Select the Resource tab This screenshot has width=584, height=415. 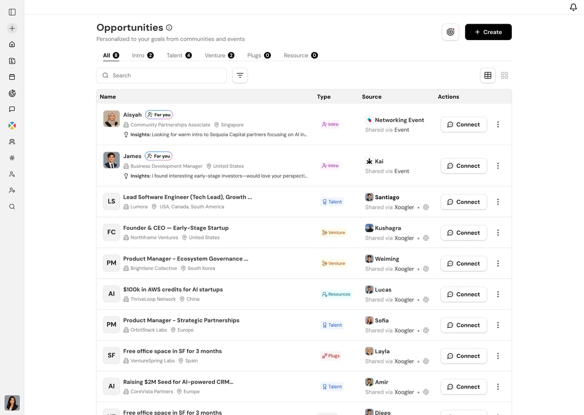pyautogui.click(x=301, y=55)
